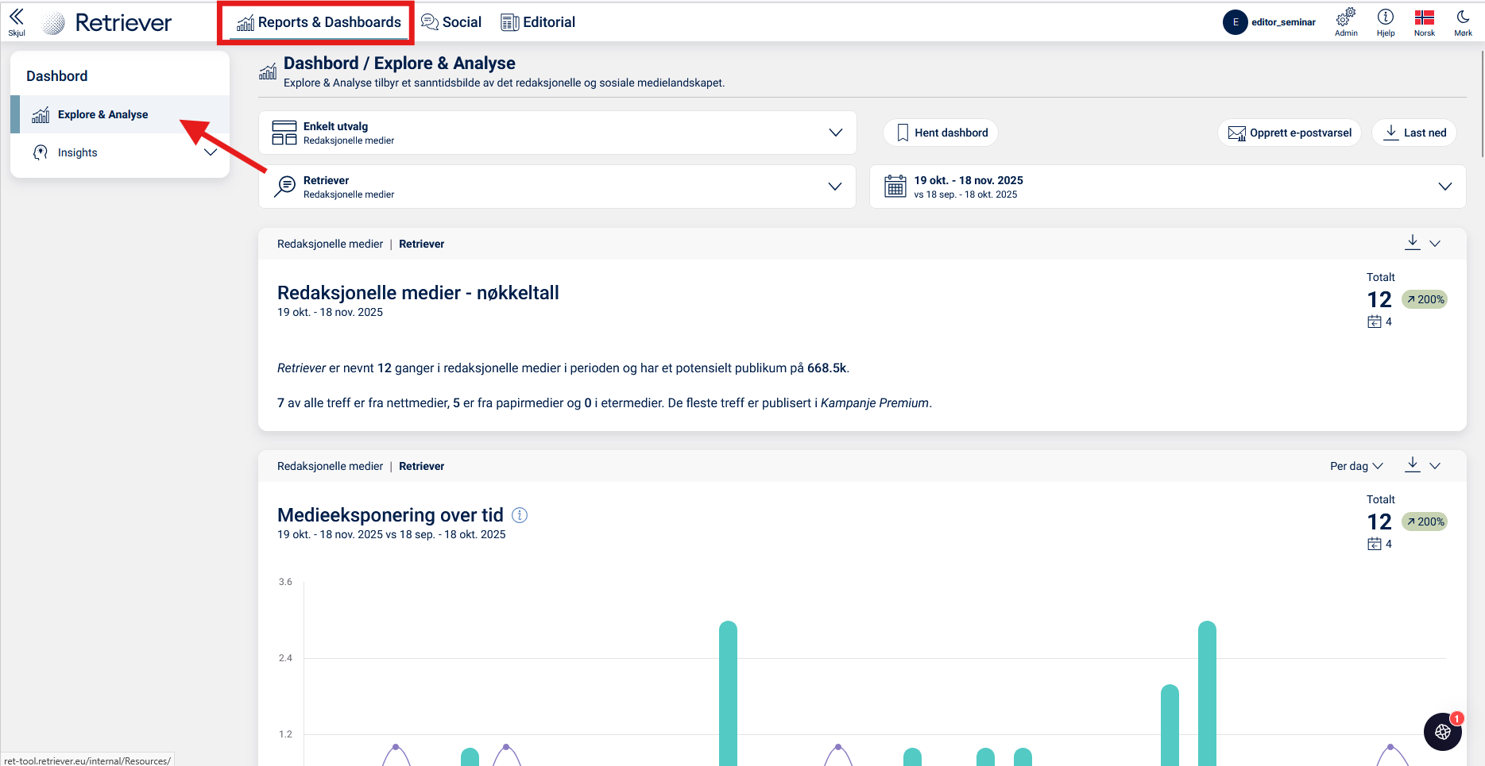Click the Last ned button
Screen dimensions: 1485x766
[1414, 133]
